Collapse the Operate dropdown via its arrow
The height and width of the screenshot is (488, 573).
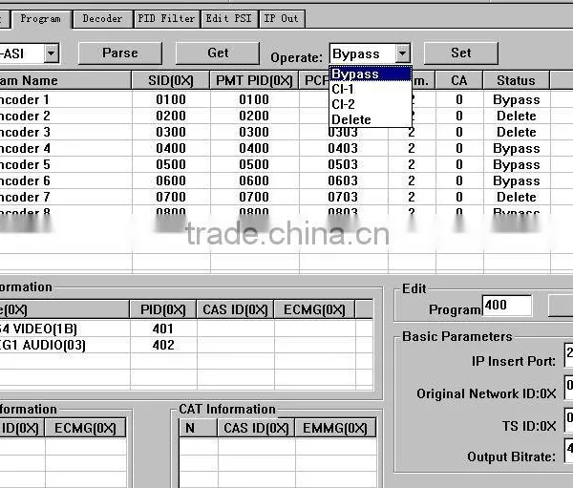click(x=402, y=53)
